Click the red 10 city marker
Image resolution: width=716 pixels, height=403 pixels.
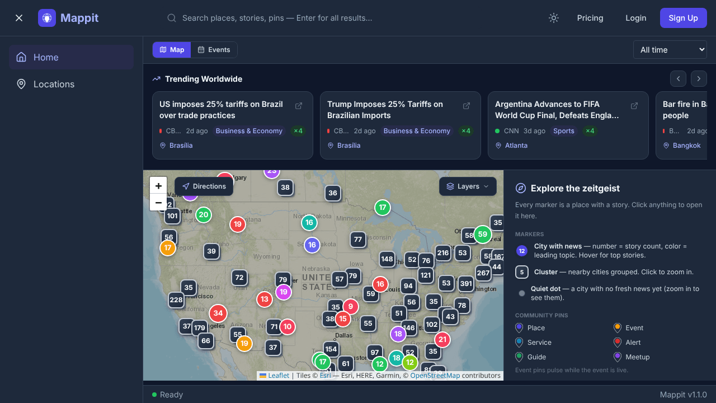287,327
